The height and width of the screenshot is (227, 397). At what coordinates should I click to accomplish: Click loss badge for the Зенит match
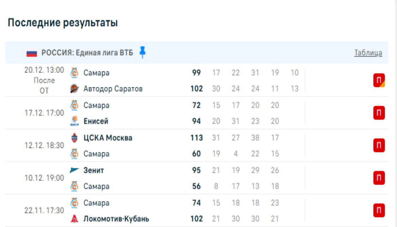[x=379, y=178]
